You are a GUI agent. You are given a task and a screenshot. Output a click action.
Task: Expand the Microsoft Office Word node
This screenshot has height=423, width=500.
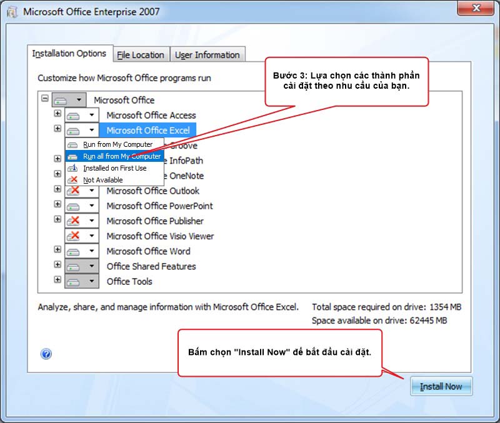pos(57,249)
